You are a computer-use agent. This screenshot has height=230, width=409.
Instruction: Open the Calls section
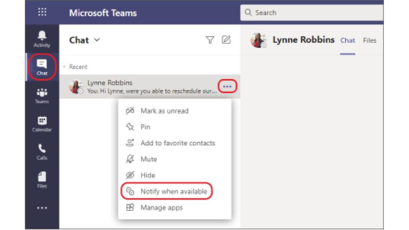pyautogui.click(x=42, y=151)
